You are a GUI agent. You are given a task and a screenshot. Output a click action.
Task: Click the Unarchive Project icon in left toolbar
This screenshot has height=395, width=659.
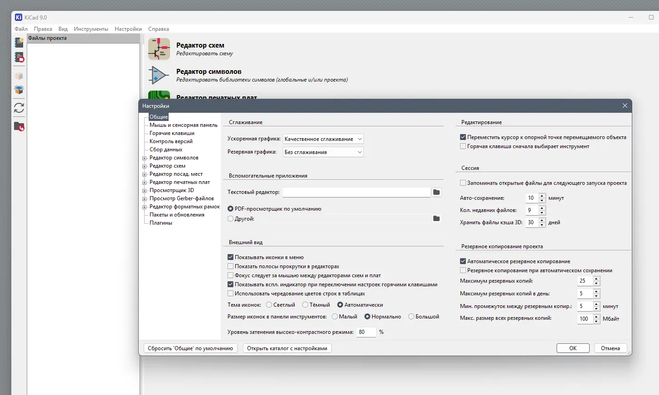pyautogui.click(x=19, y=90)
